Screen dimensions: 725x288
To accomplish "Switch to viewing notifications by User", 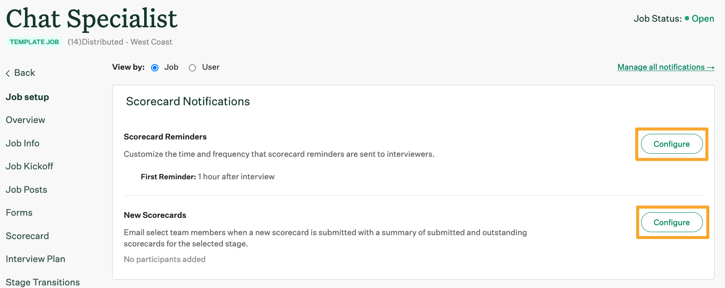I will [x=192, y=68].
